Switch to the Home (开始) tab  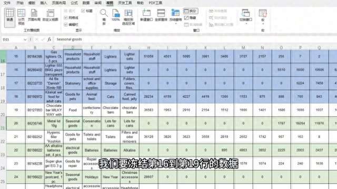coord(20,3)
